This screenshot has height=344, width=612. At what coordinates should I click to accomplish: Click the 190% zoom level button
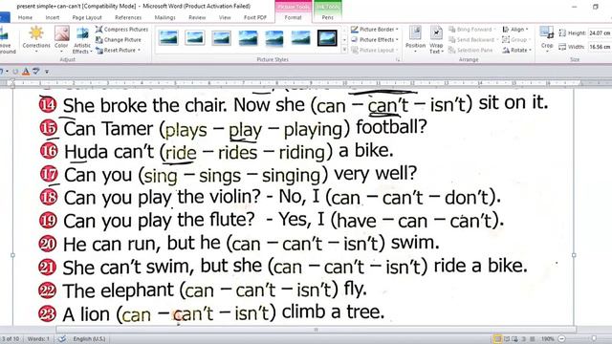[x=548, y=339]
